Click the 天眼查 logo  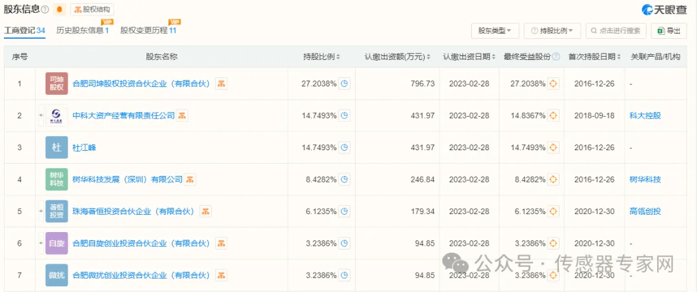point(665,10)
